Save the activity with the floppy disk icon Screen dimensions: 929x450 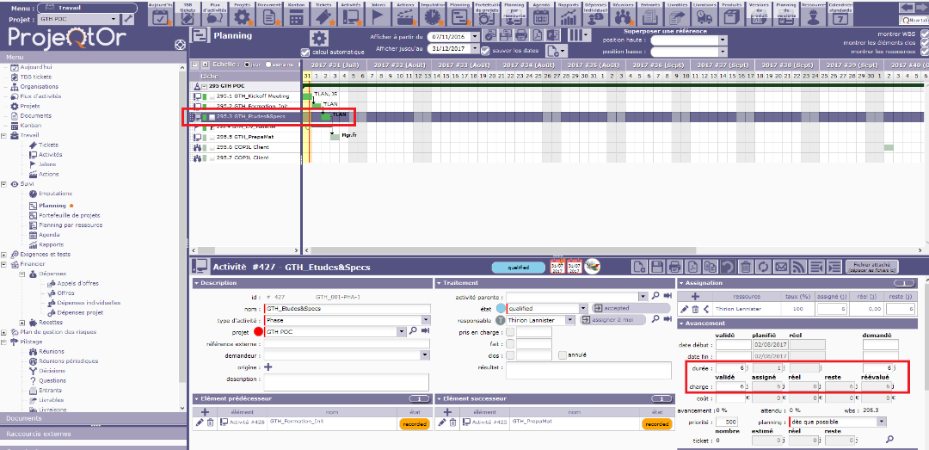click(x=657, y=267)
